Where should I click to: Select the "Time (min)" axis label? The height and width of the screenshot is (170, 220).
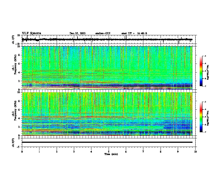click(111, 154)
